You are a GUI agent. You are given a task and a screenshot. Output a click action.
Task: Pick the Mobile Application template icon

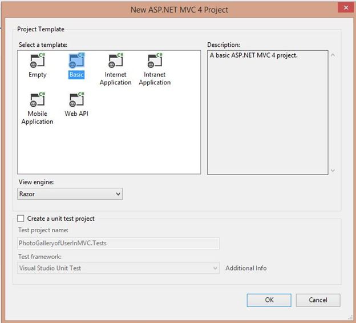(38, 99)
